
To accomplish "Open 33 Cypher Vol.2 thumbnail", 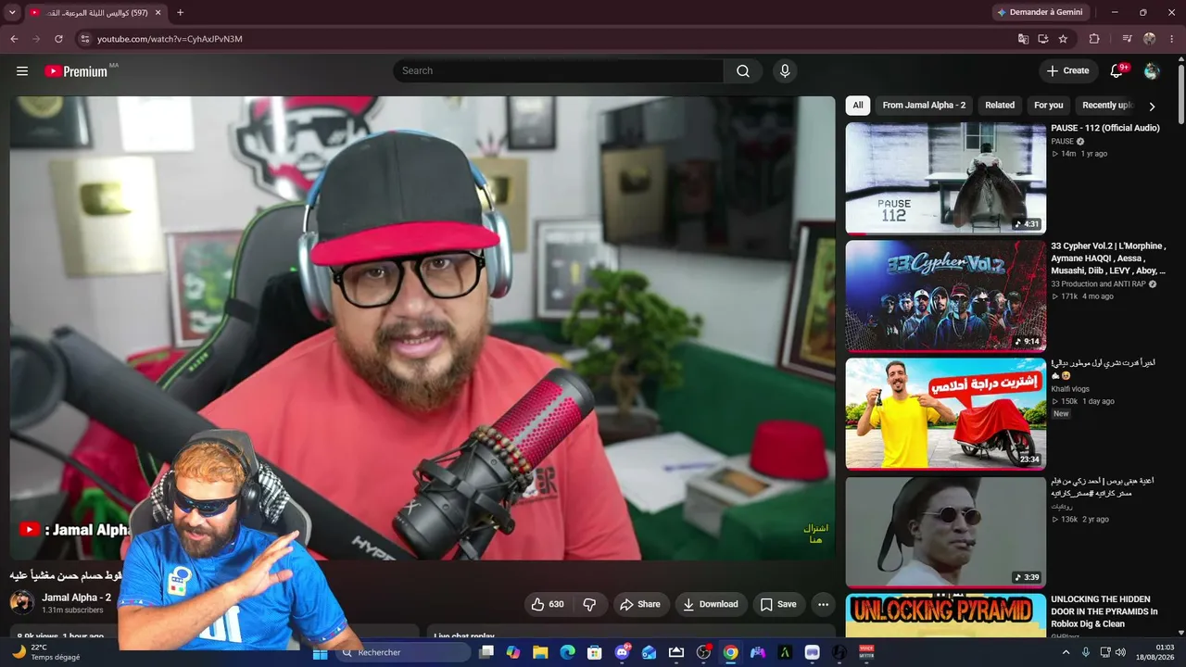I will [x=946, y=296].
